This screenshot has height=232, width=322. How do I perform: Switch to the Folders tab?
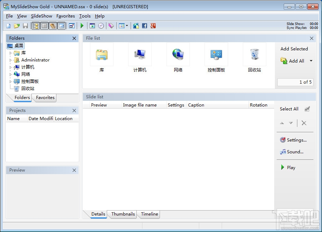tap(22, 98)
